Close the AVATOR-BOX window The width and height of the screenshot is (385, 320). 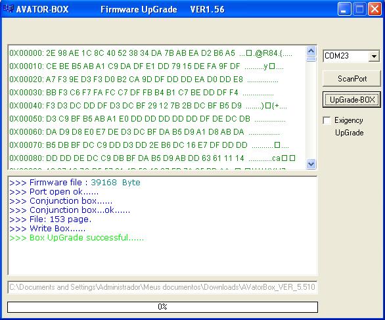tap(374, 9)
